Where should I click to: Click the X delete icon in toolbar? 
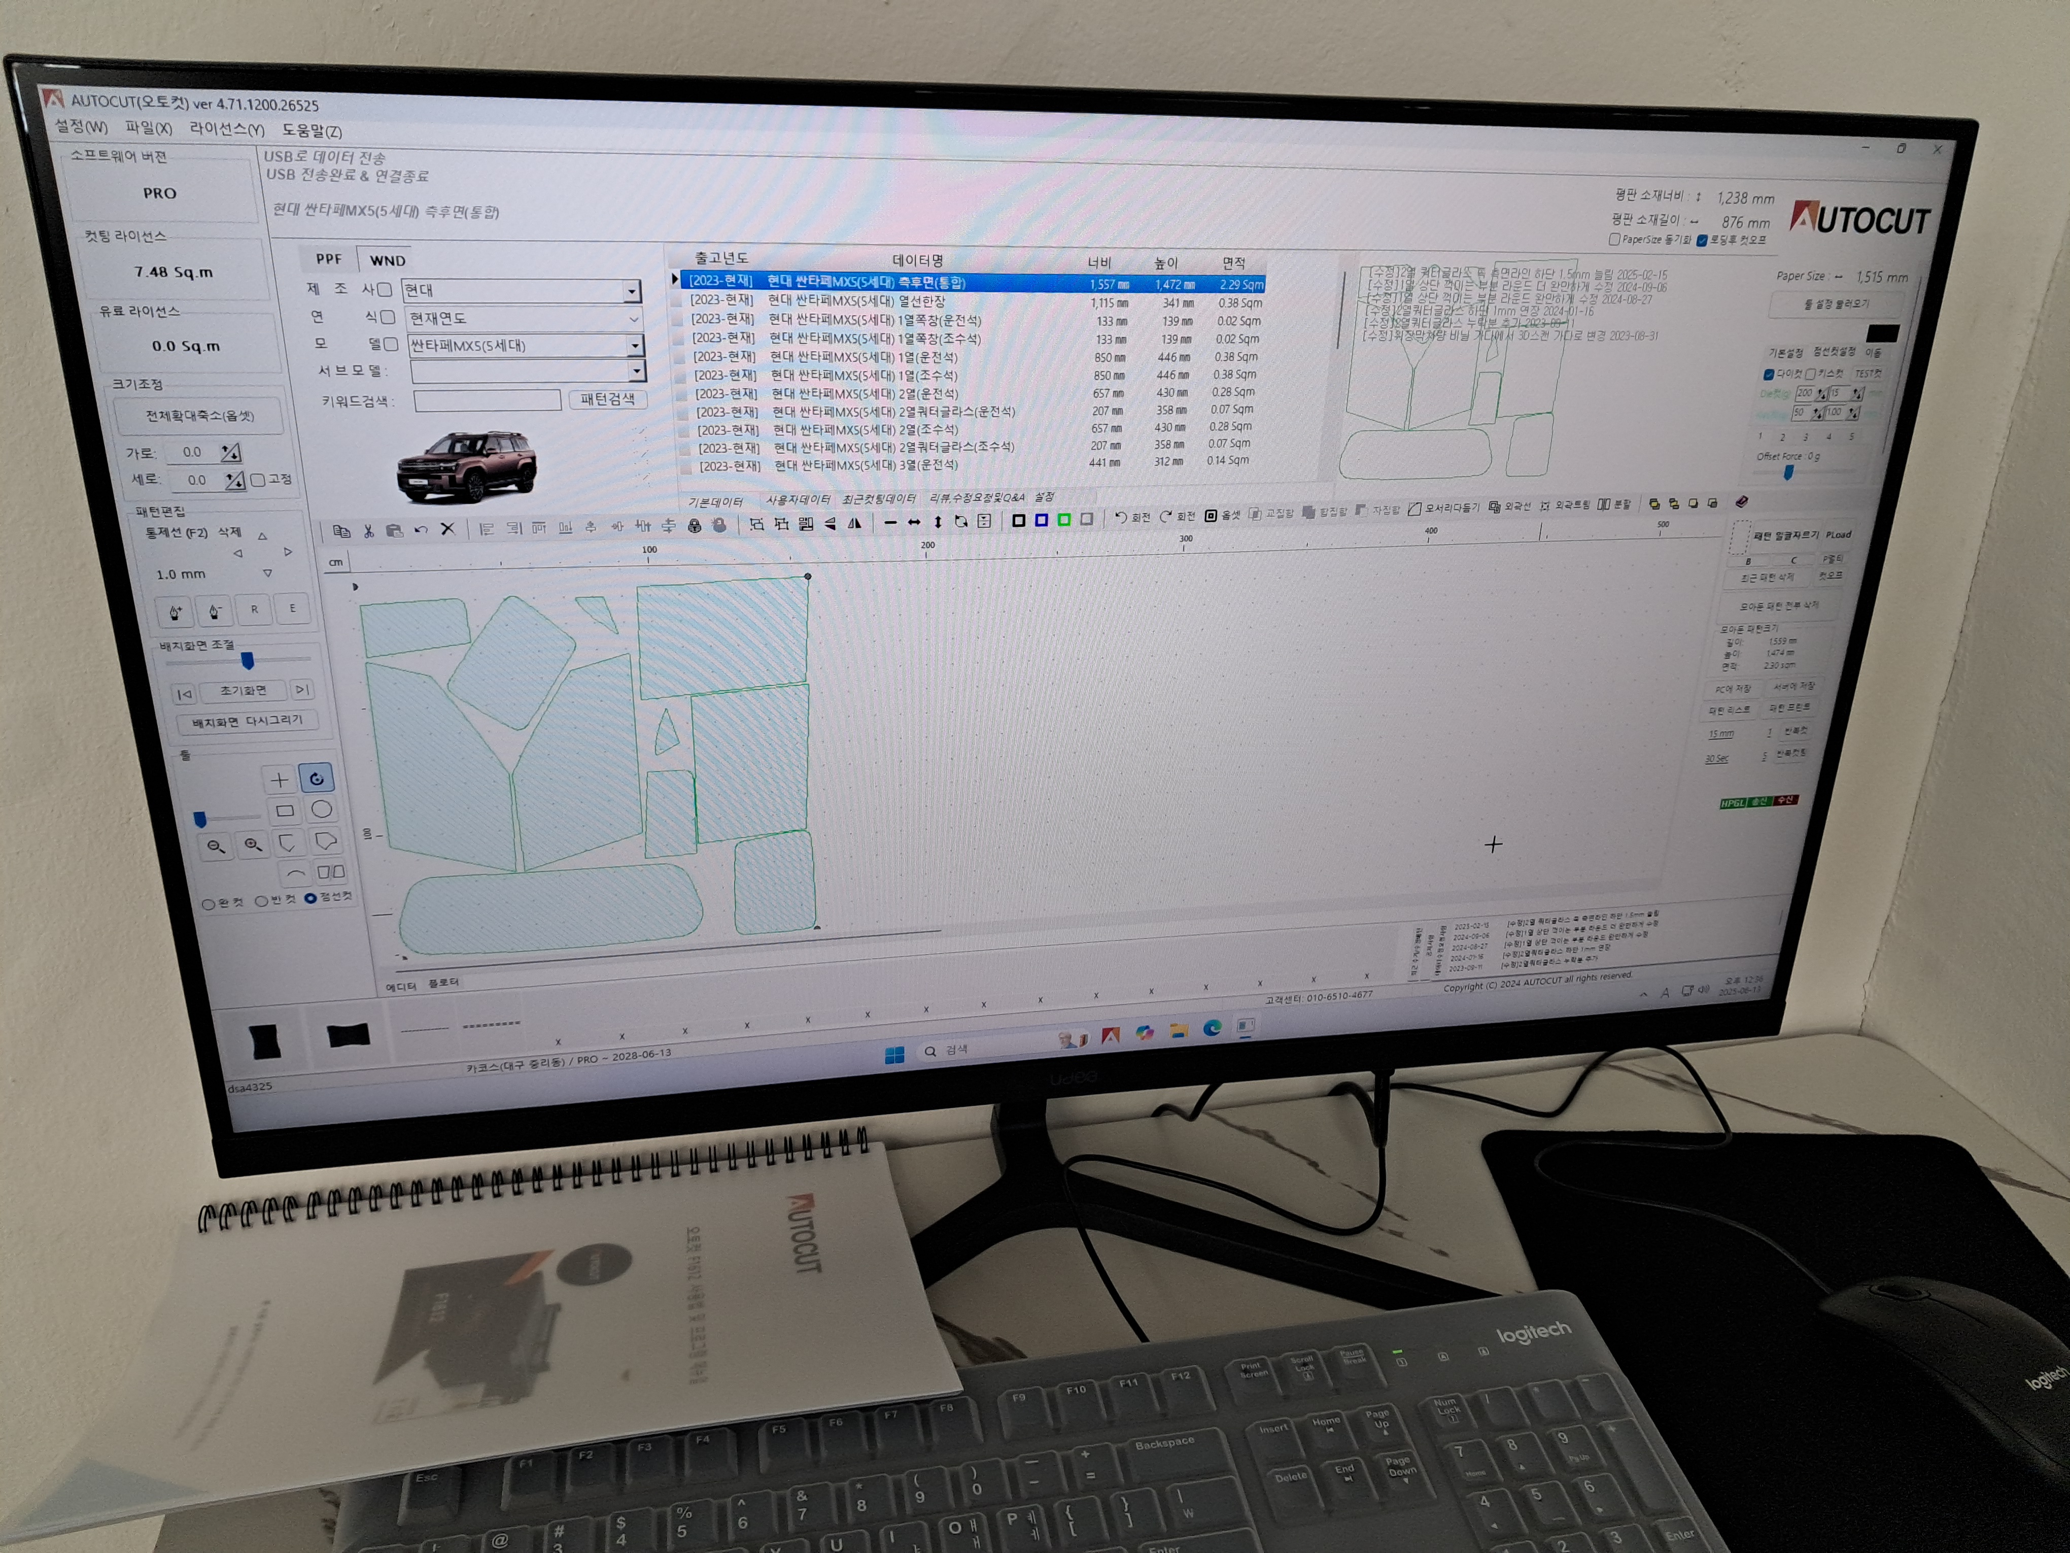pos(447,529)
